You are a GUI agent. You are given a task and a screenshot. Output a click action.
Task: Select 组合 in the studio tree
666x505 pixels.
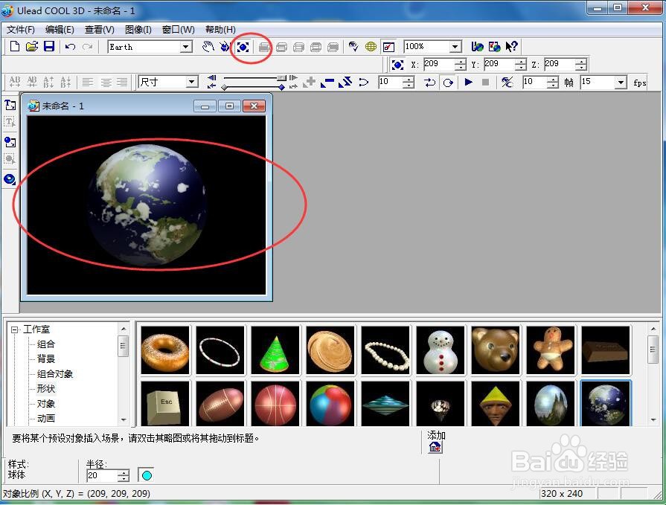click(46, 344)
